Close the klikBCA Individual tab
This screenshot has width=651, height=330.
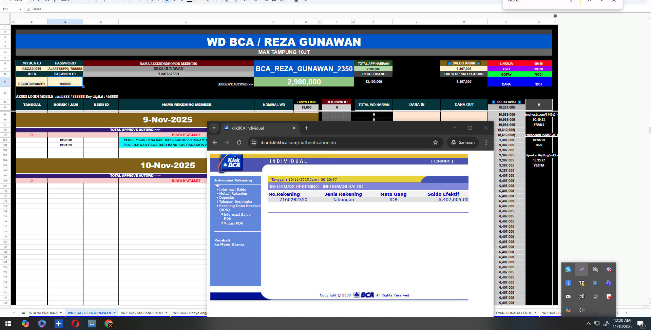pyautogui.click(x=294, y=128)
